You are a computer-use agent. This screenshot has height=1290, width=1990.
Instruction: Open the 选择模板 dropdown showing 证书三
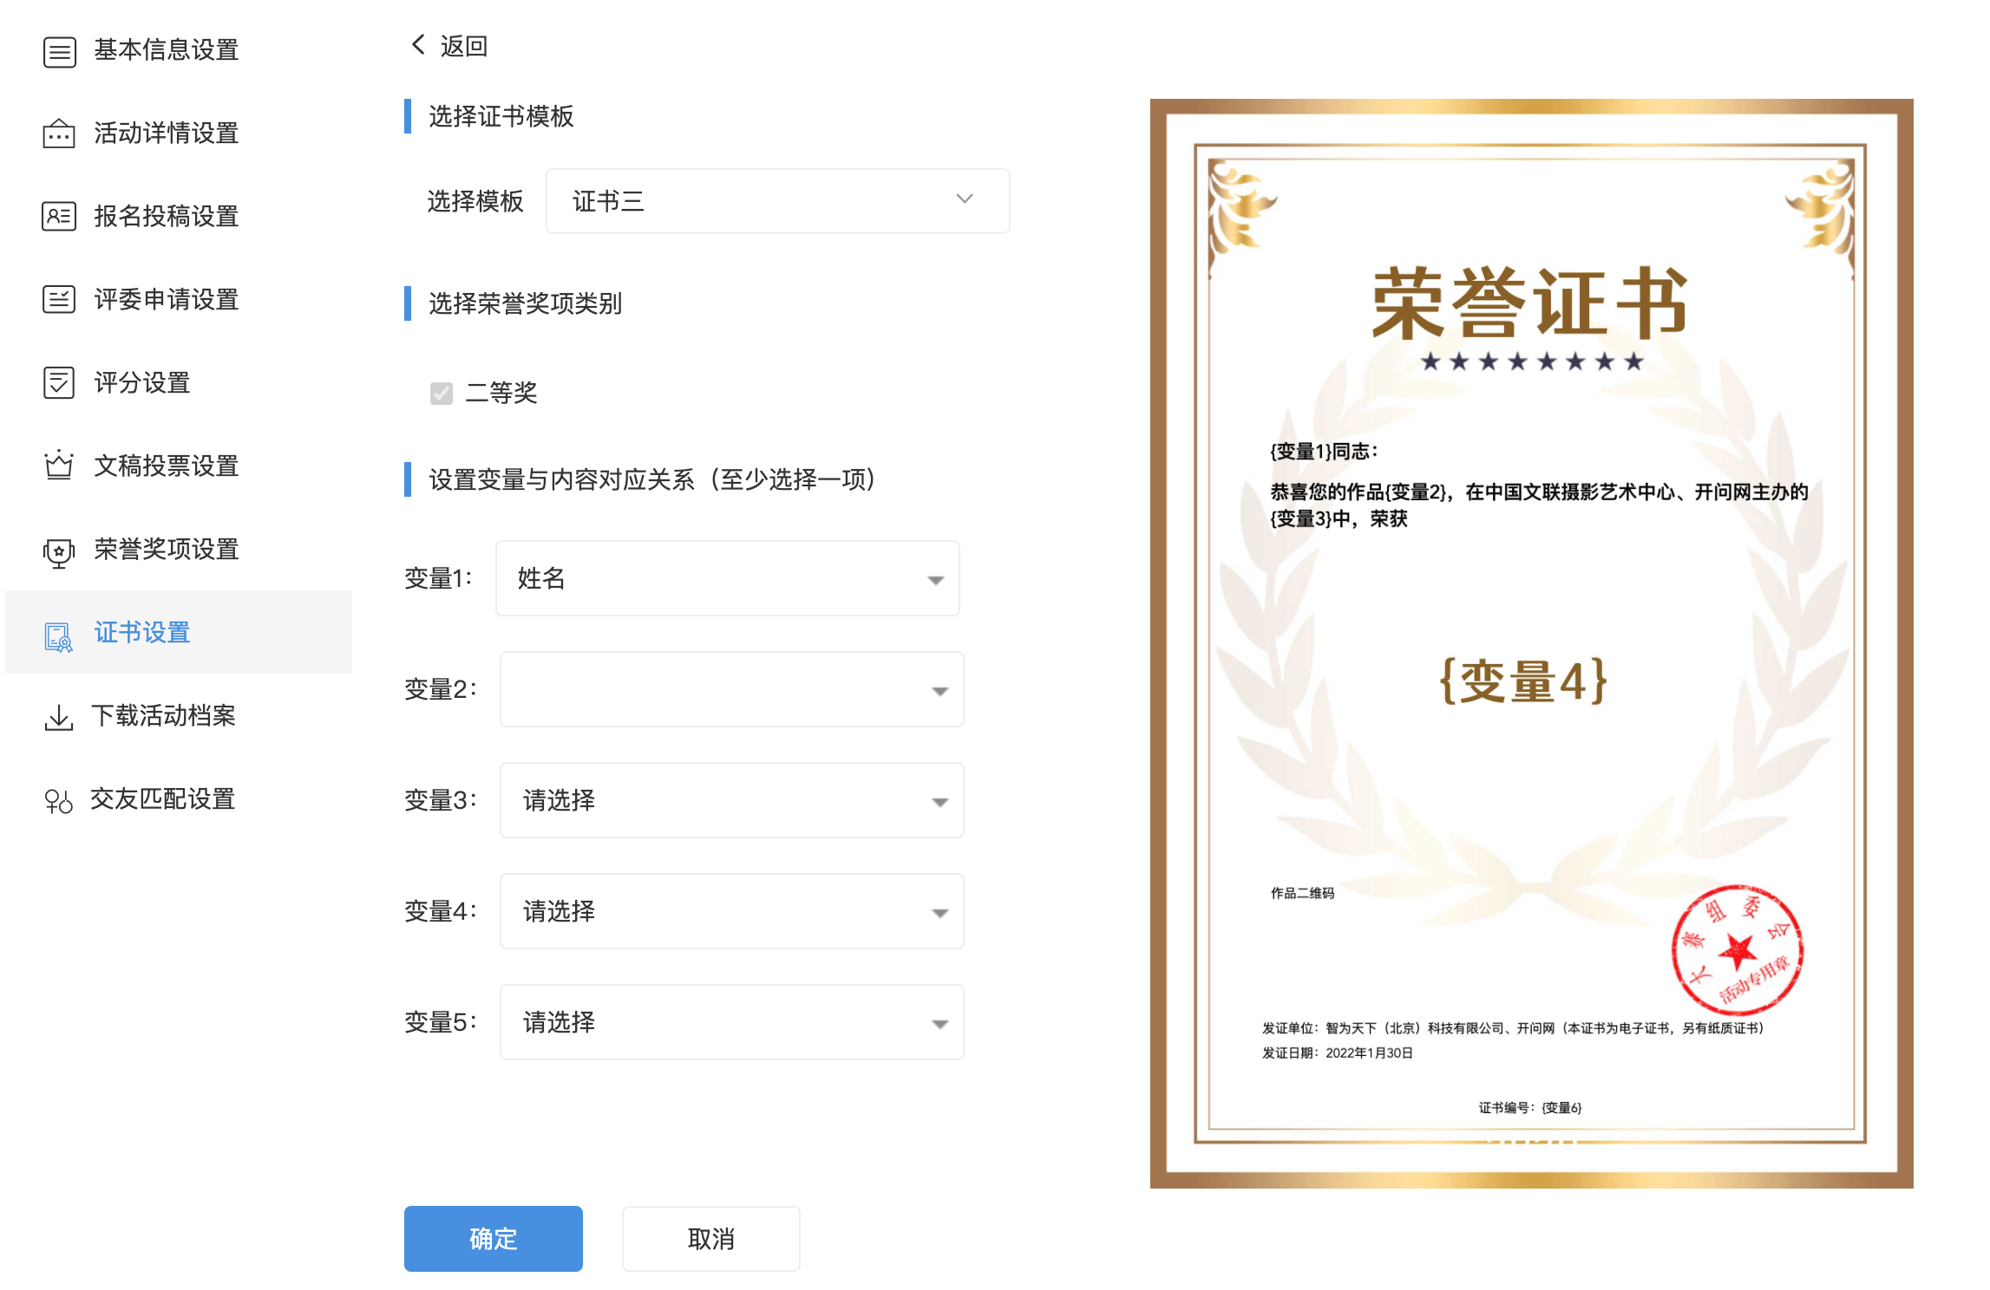[777, 201]
